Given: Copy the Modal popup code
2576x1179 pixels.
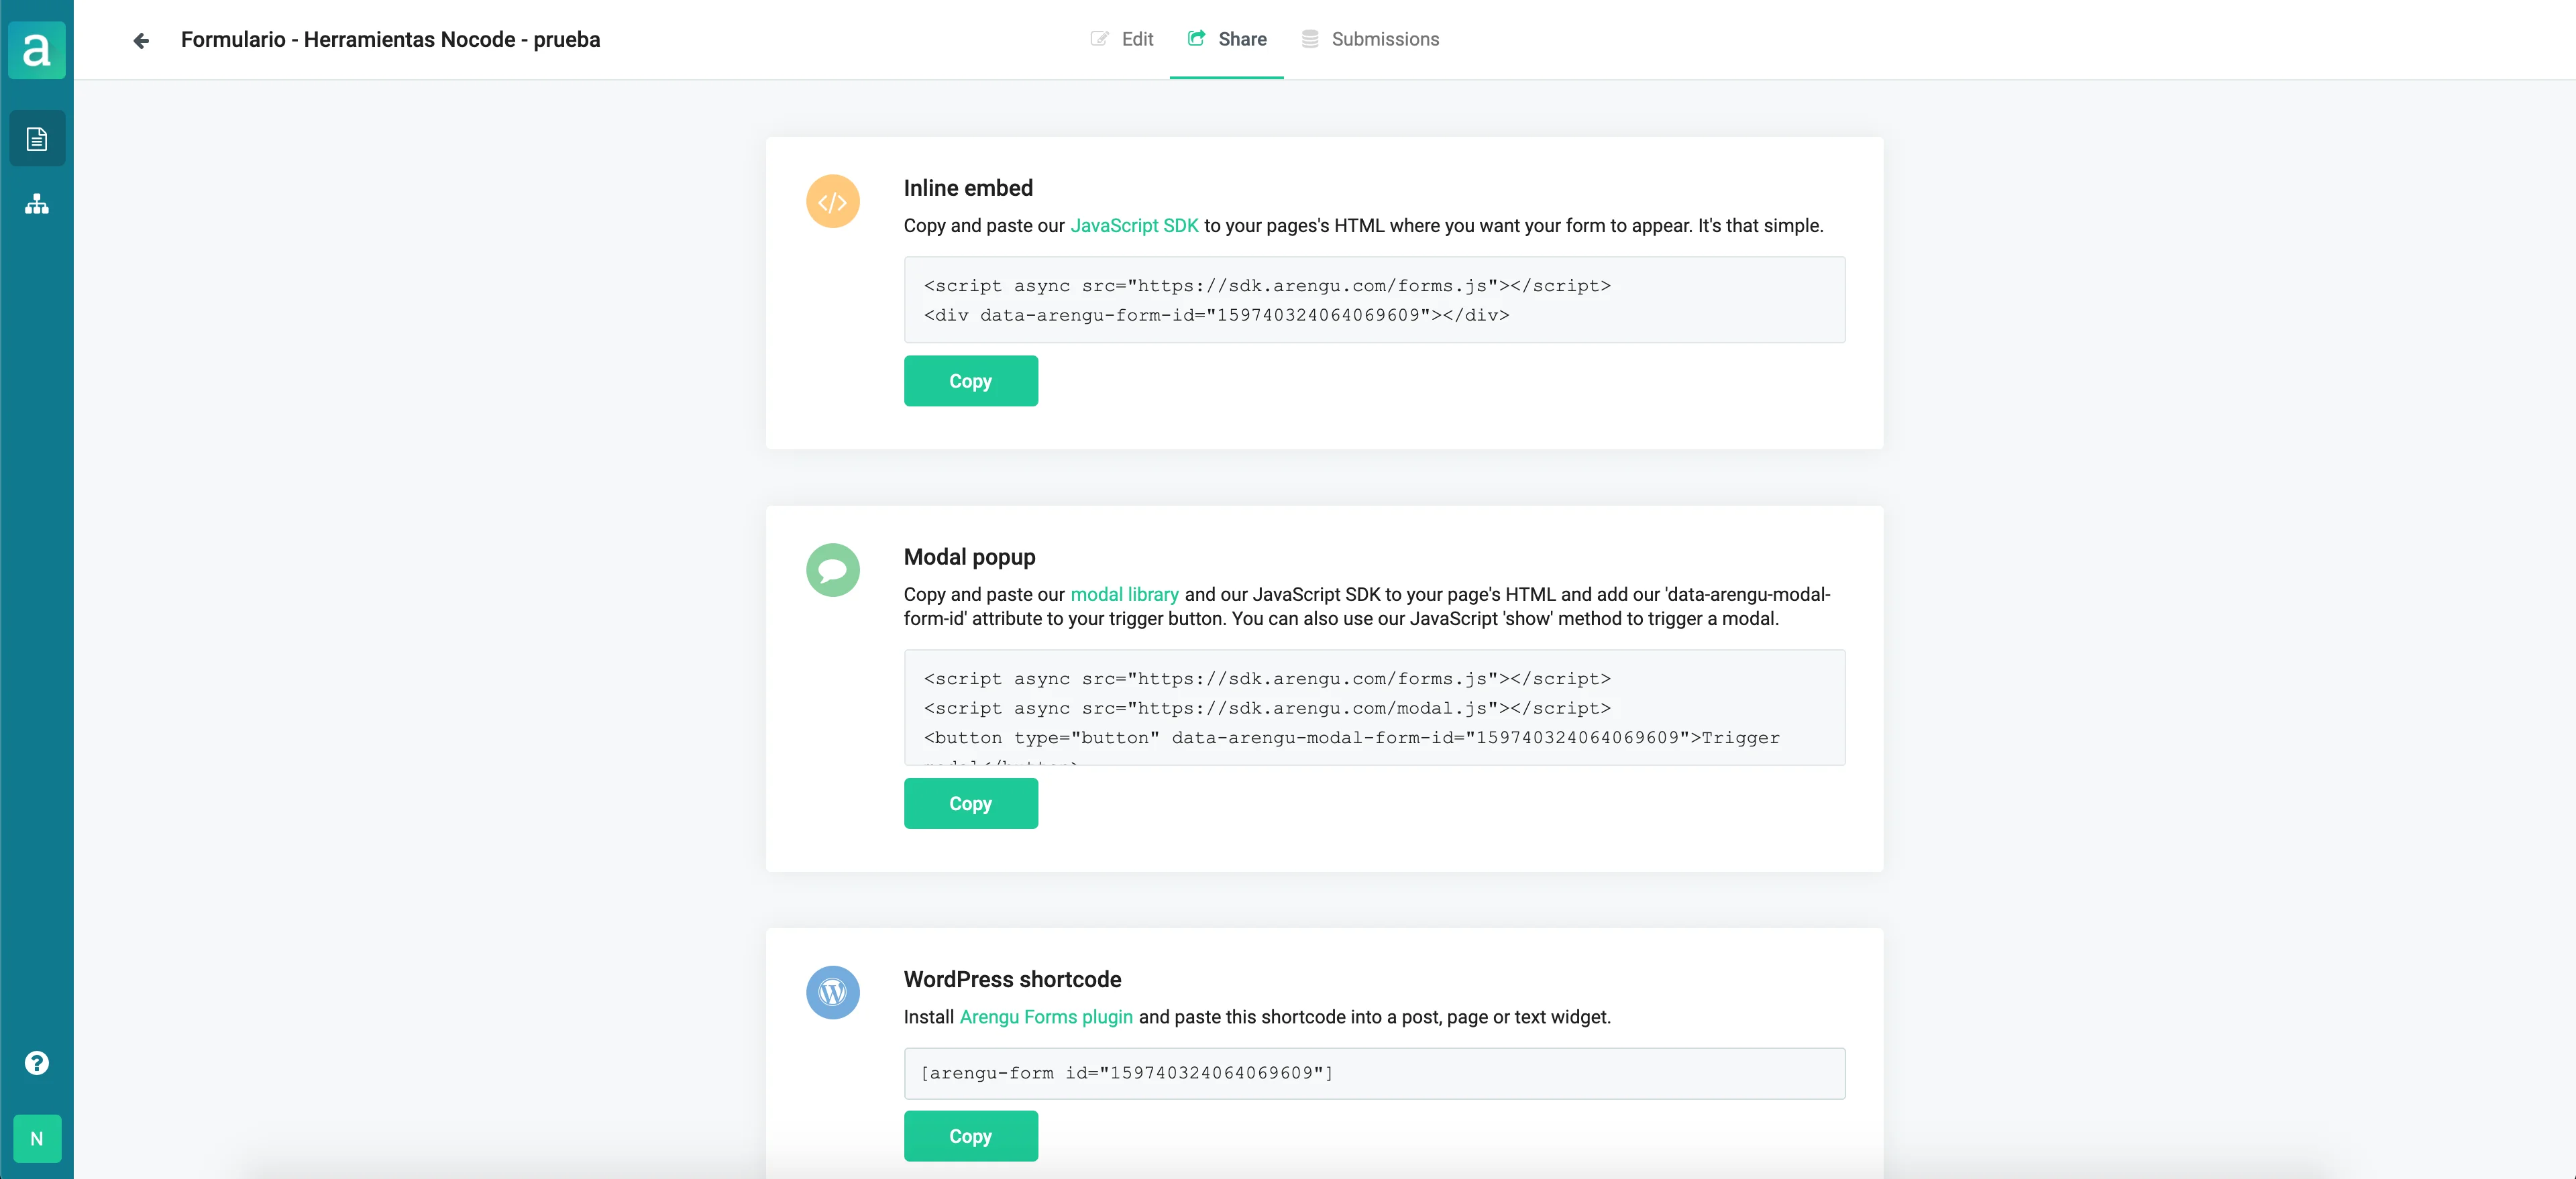Looking at the screenshot, I should click(x=970, y=803).
